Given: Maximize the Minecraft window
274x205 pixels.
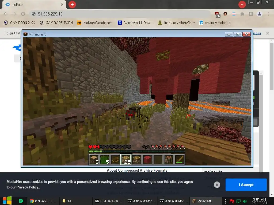Looking at the screenshot, I should coord(238,34).
